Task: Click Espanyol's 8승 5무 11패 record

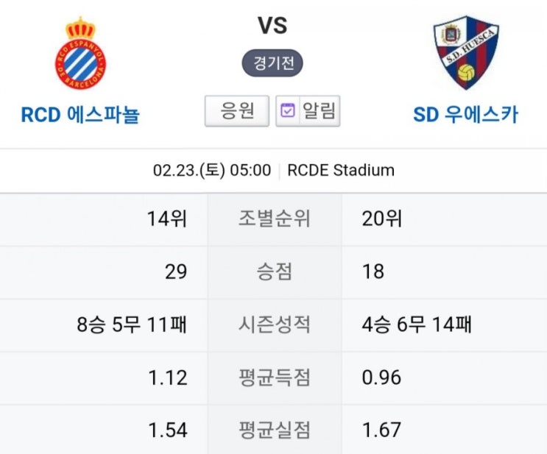Action: coord(132,324)
